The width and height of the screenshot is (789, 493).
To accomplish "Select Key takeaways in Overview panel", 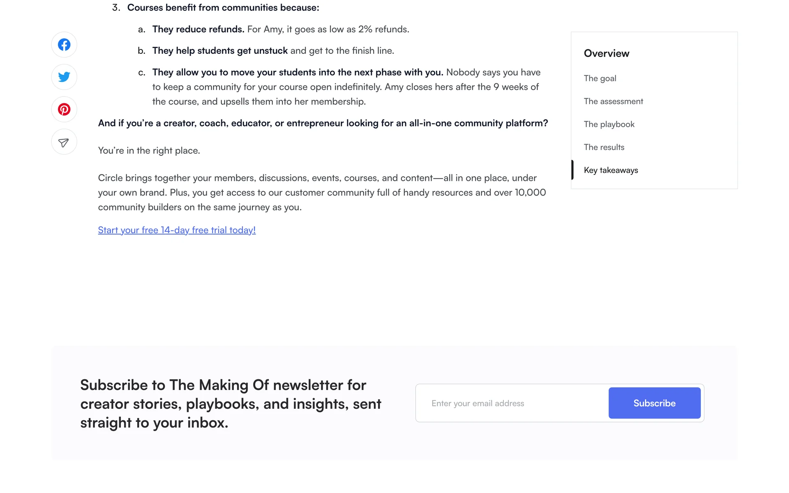I will click(x=611, y=170).
